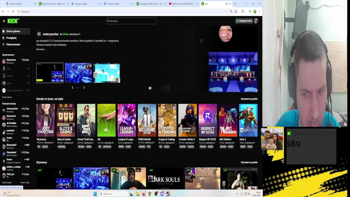Open Chrome's three-dot menu

click(260, 11)
